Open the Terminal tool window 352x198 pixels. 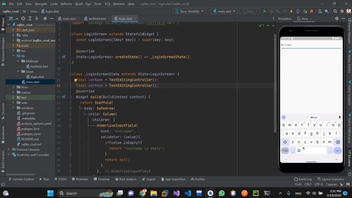click(x=101, y=179)
